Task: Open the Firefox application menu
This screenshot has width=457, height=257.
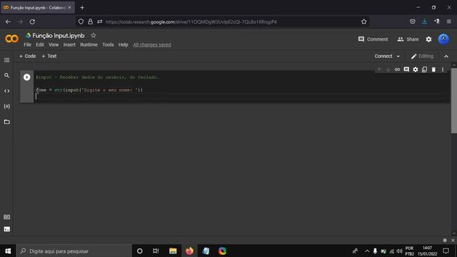Action: point(449,21)
